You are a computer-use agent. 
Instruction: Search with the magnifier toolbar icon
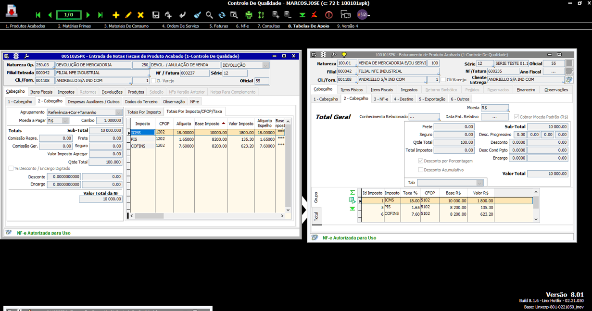tap(209, 15)
